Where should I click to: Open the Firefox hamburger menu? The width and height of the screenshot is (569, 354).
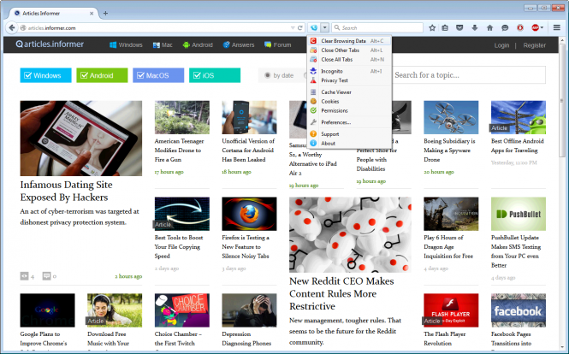[x=557, y=27]
